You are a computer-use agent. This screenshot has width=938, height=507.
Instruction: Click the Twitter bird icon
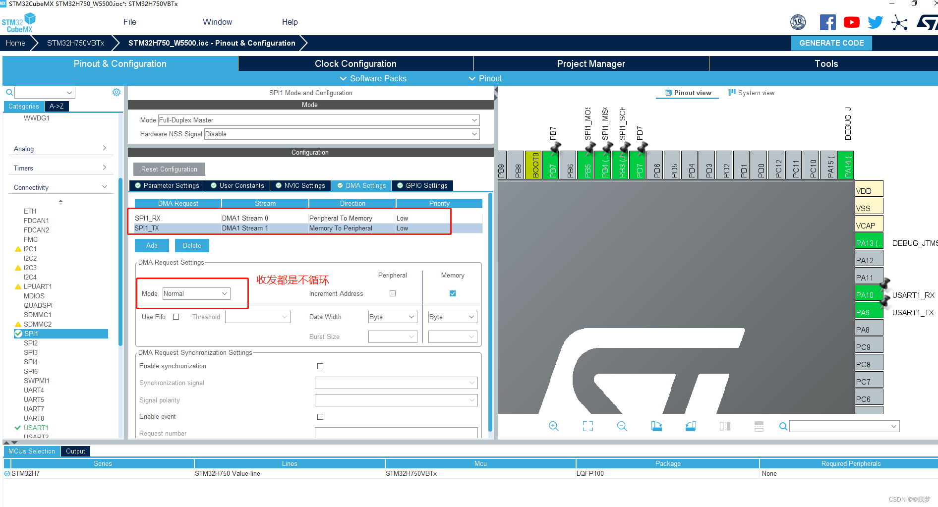point(875,22)
